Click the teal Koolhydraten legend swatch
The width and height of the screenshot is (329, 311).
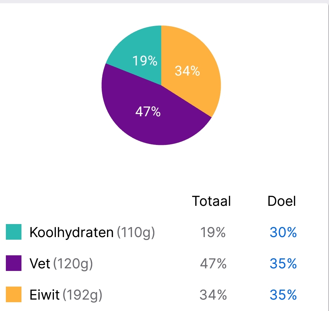[x=14, y=232]
